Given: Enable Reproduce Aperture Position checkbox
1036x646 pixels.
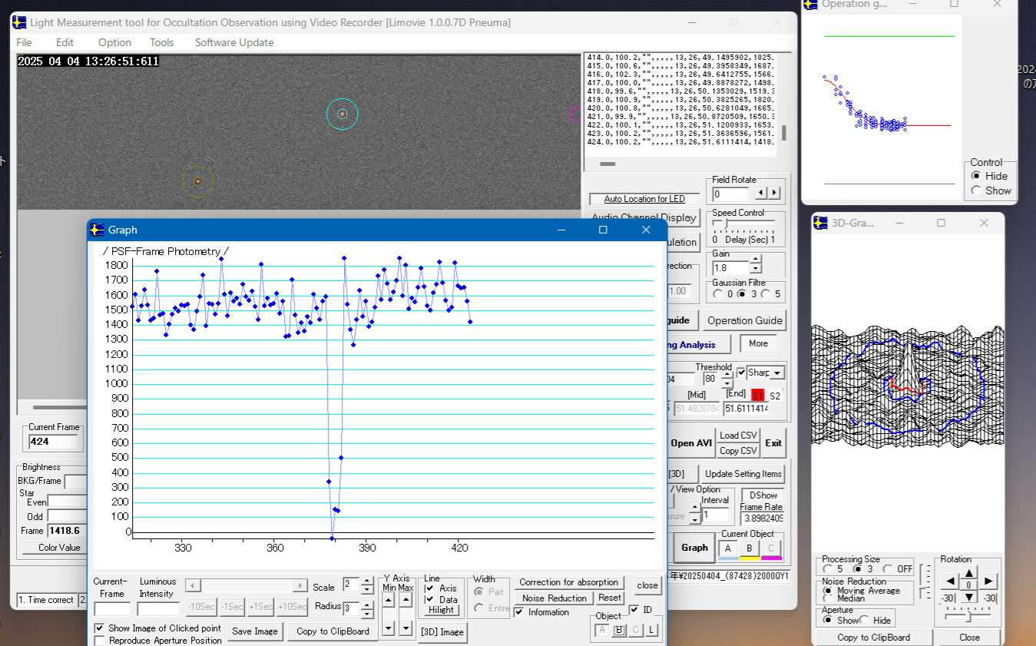Looking at the screenshot, I should tap(100, 641).
